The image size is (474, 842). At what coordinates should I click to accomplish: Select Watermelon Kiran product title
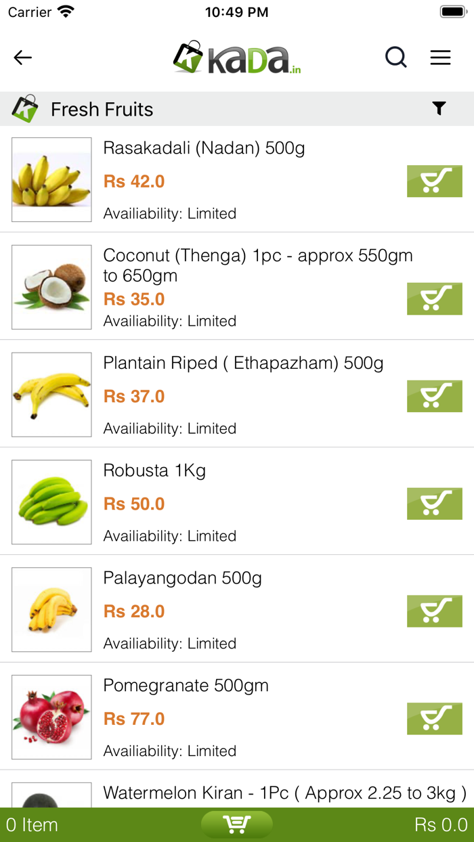click(x=284, y=793)
